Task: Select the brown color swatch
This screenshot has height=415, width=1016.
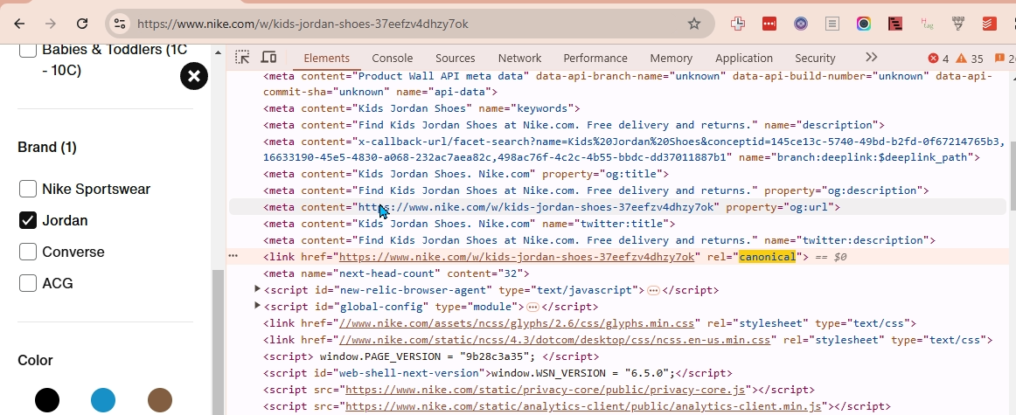Action: pyautogui.click(x=160, y=400)
